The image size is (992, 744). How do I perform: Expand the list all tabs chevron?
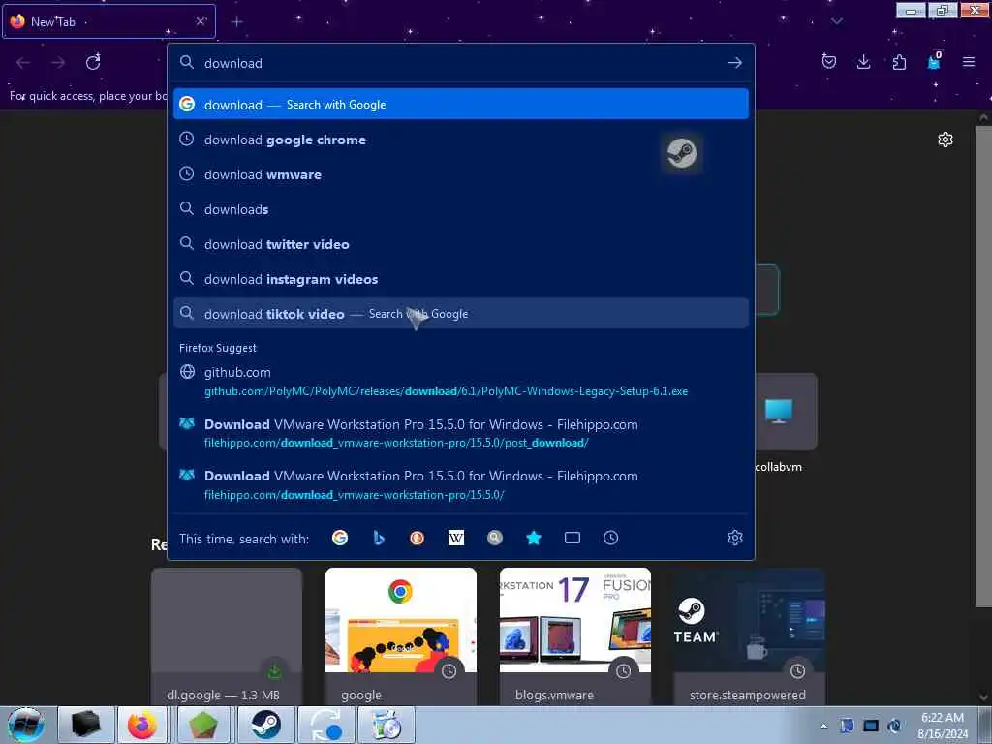[x=836, y=21]
